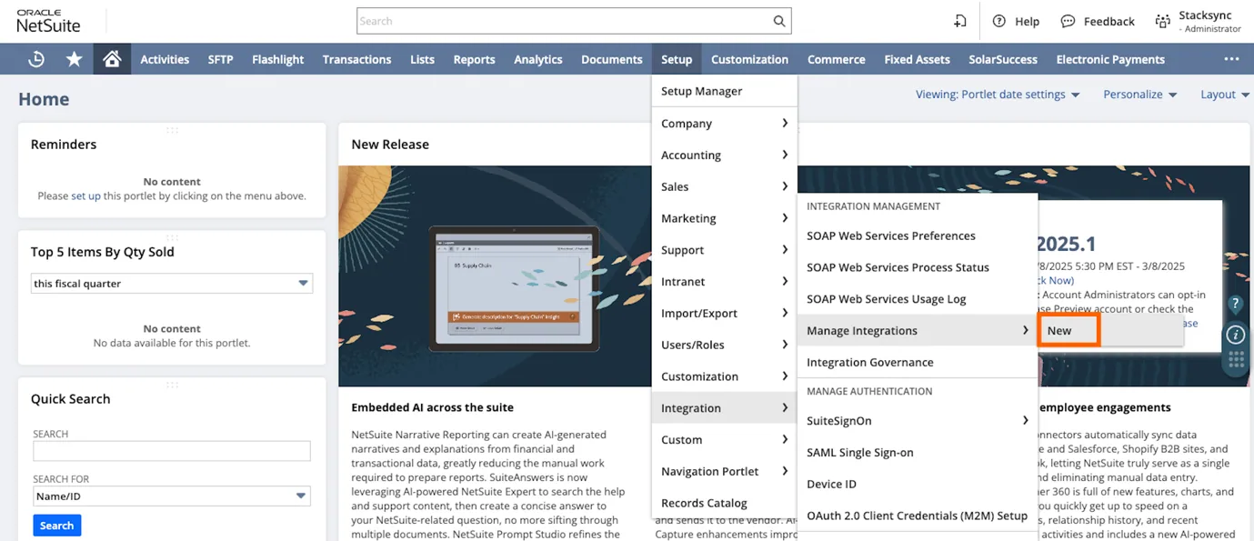Open SAML Single Sign-on
This screenshot has width=1254, height=541.
click(917, 453)
